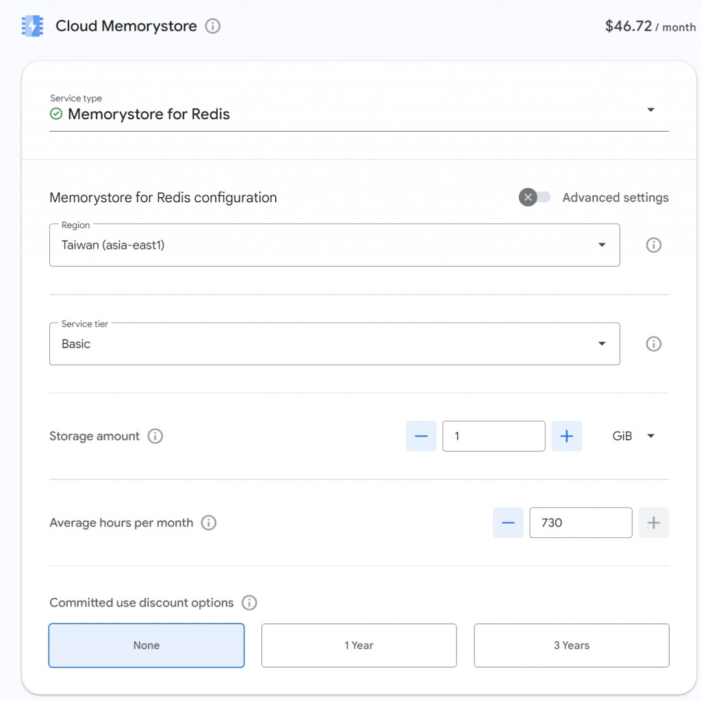Choose the 3 Years commitment option

[x=571, y=645]
